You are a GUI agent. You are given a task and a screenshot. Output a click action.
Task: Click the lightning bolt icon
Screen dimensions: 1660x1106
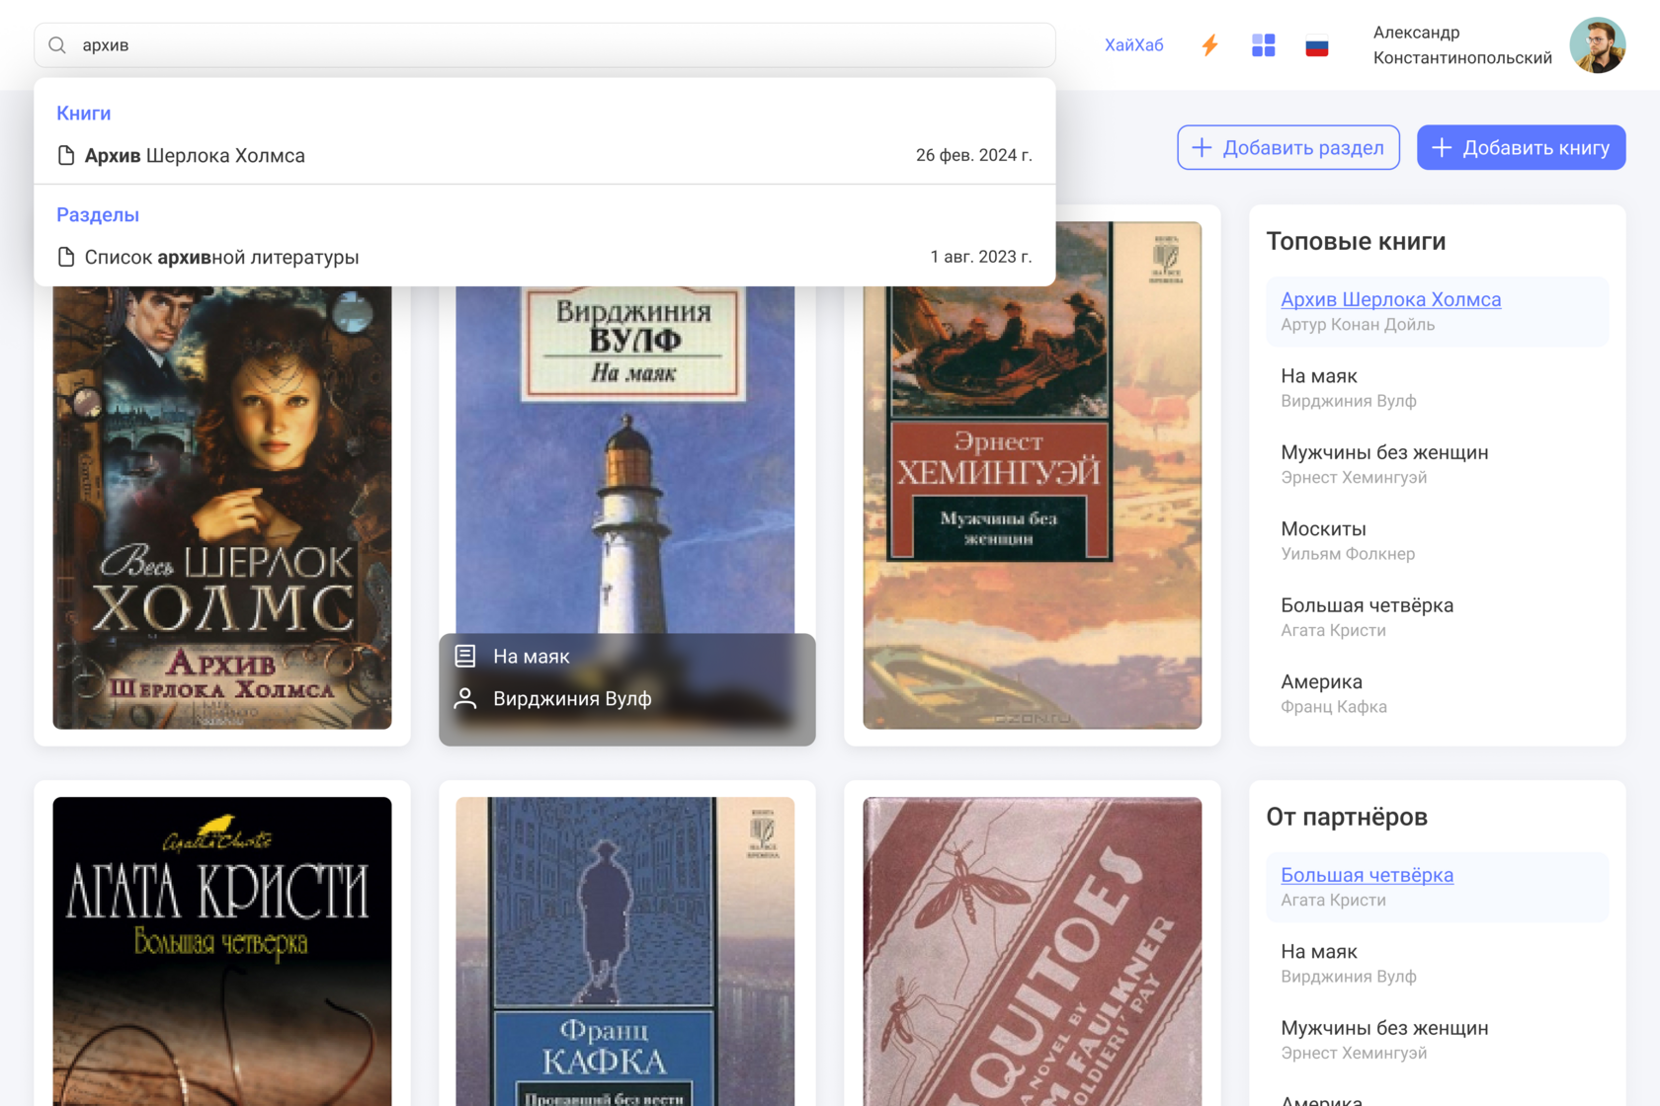[x=1209, y=45]
